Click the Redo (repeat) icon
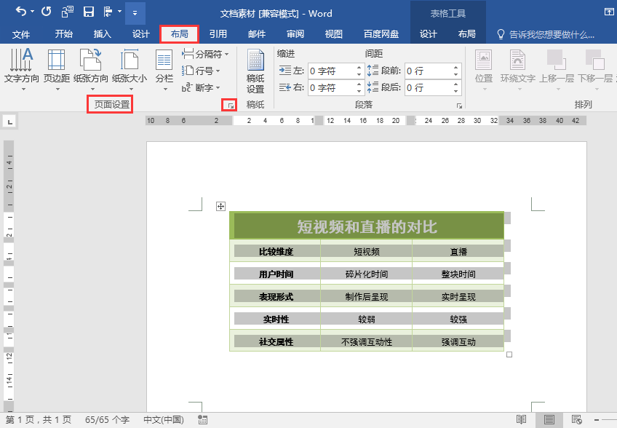 tap(47, 12)
